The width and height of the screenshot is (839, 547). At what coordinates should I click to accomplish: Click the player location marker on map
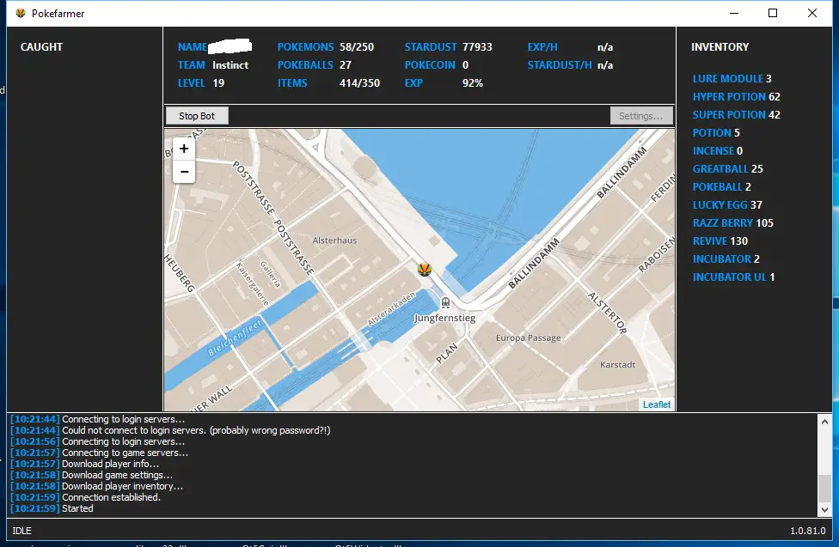(424, 269)
